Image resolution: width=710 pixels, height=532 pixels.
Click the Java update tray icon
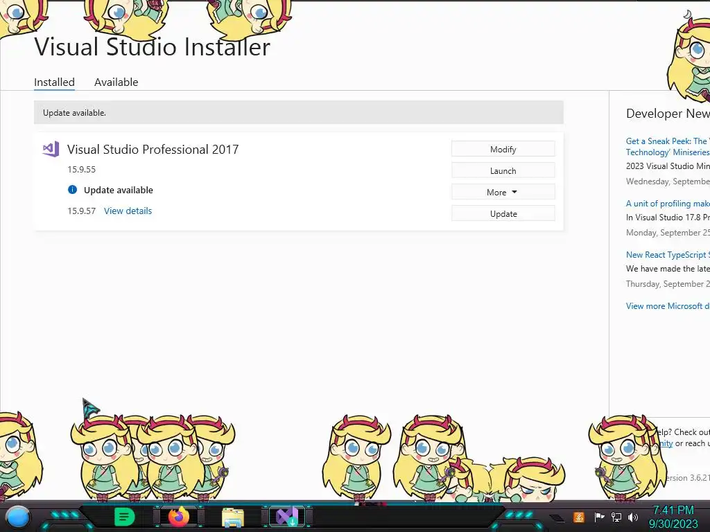tap(579, 517)
